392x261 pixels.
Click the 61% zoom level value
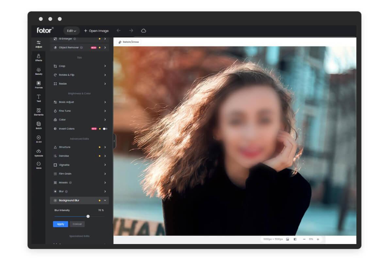tap(311, 239)
